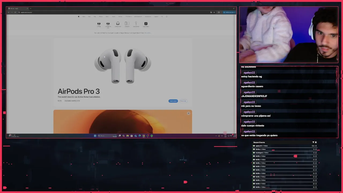Screen dimensions: 343x193
Task: Replay the zgabyz22 follow event
Action: pyautogui.click(x=316, y=146)
